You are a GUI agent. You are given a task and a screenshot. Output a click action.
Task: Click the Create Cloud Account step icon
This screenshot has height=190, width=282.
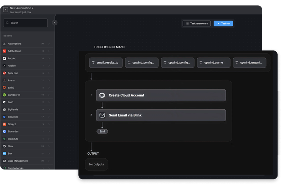click(102, 95)
